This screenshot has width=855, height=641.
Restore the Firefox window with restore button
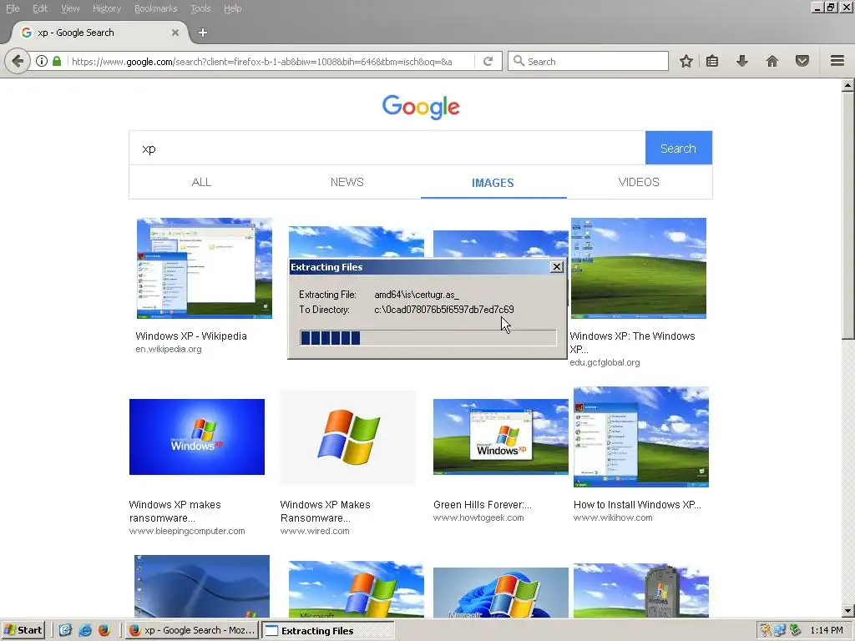click(831, 8)
